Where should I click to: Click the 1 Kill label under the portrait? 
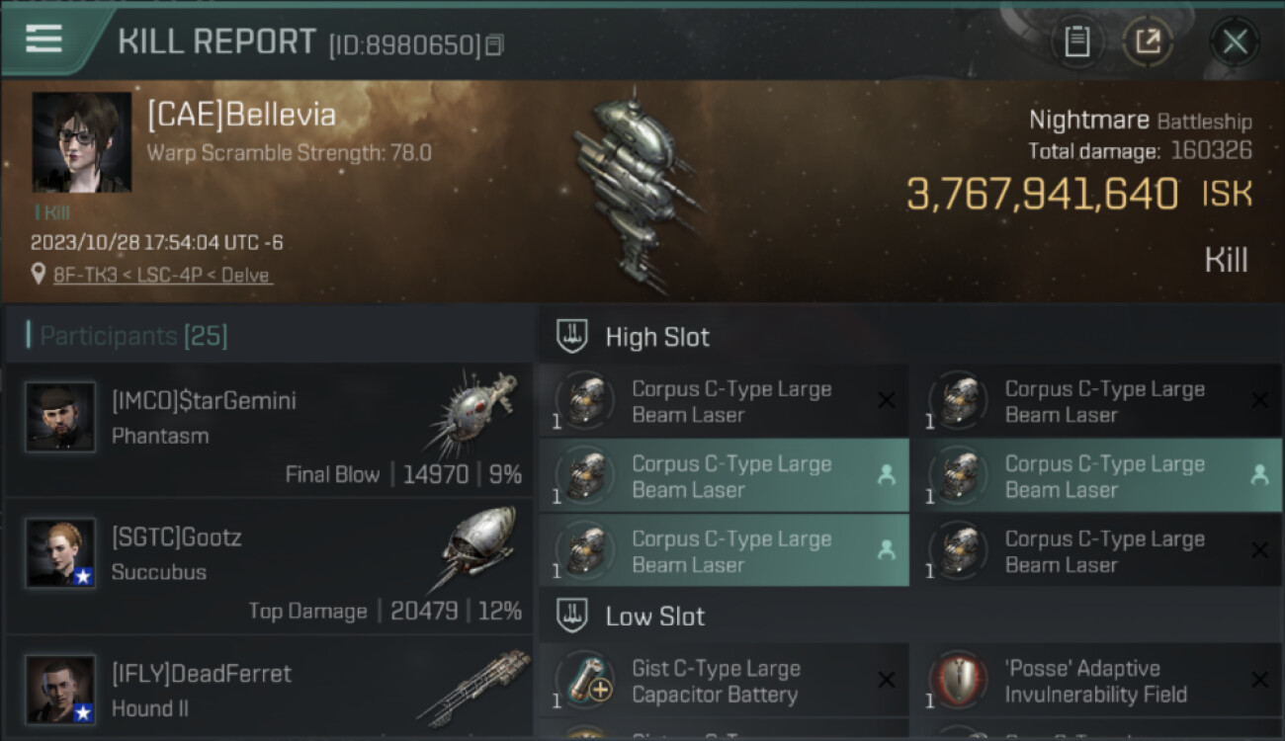(x=51, y=212)
